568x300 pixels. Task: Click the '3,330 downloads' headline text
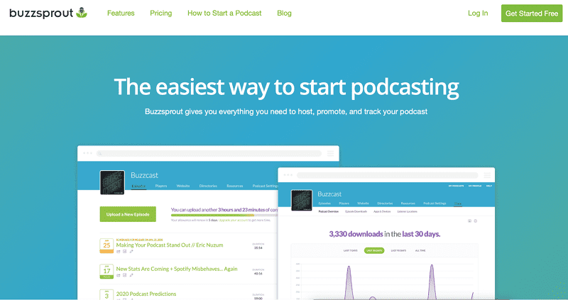coord(356,234)
